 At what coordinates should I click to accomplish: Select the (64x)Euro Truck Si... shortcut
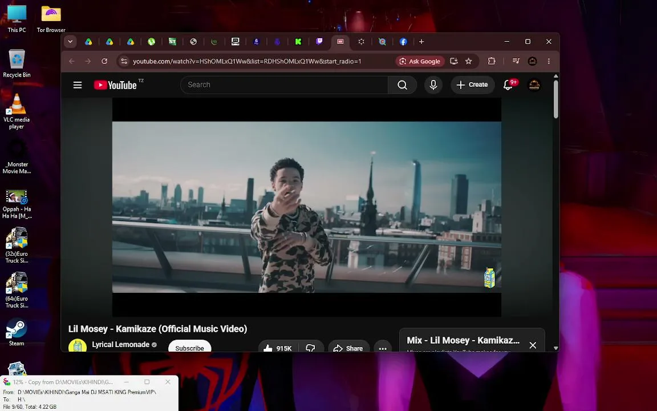pos(17,290)
